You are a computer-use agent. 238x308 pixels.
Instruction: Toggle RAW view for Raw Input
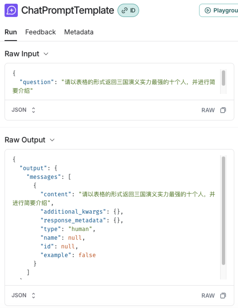pos(208,110)
